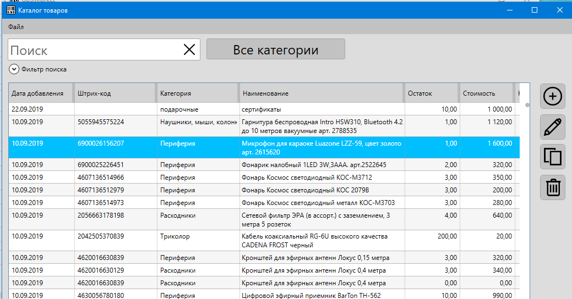Sort by the Категория column header
This screenshot has width=572, height=299.
tap(198, 93)
